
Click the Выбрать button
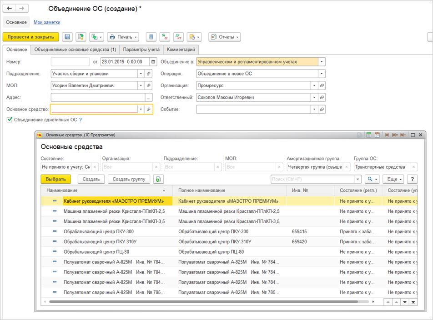point(56,179)
